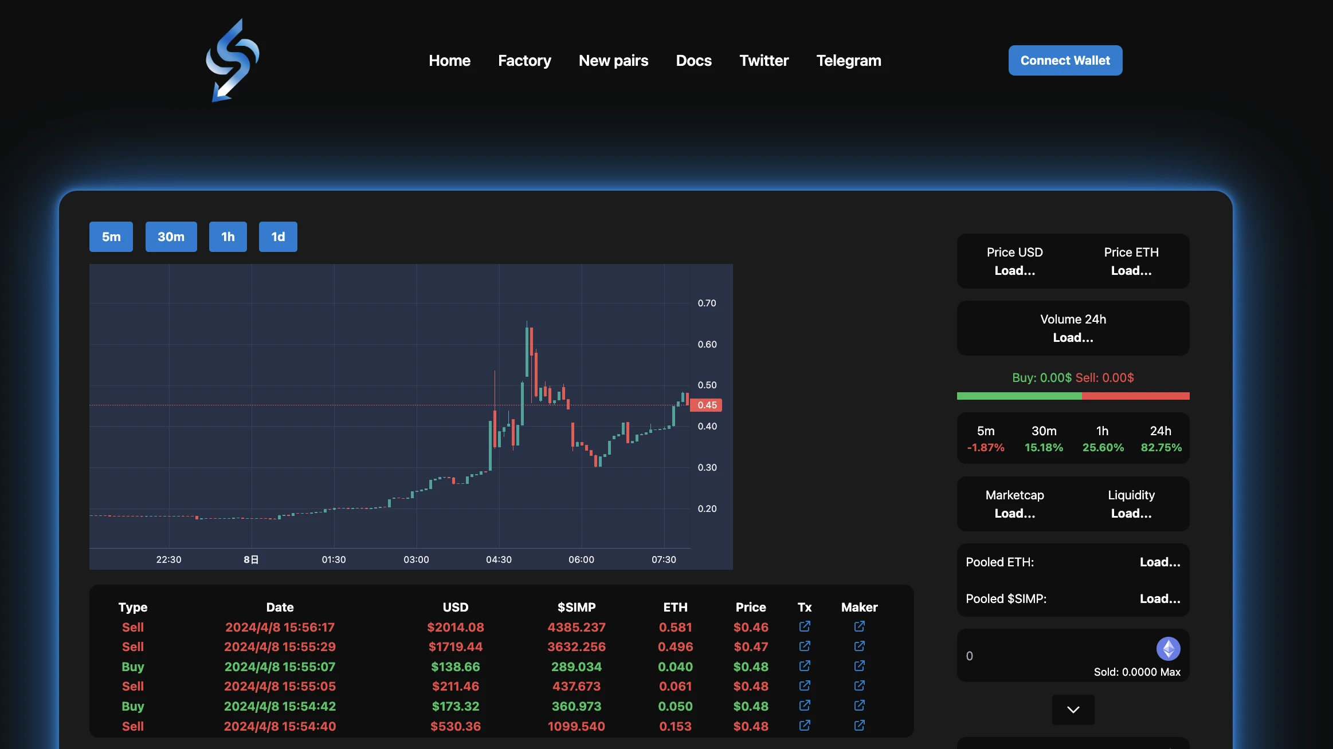1333x749 pixels.
Task: Open Maker link for 15:56:17 sell
Action: pyautogui.click(x=859, y=626)
